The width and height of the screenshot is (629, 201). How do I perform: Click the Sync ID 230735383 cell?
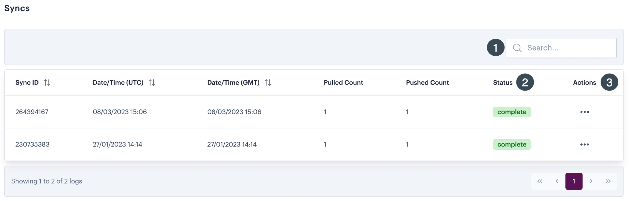32,144
